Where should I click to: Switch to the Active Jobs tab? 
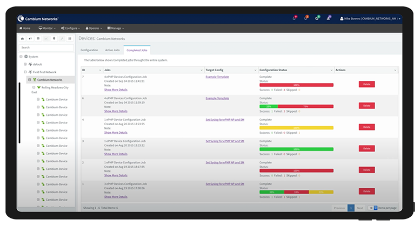112,50
